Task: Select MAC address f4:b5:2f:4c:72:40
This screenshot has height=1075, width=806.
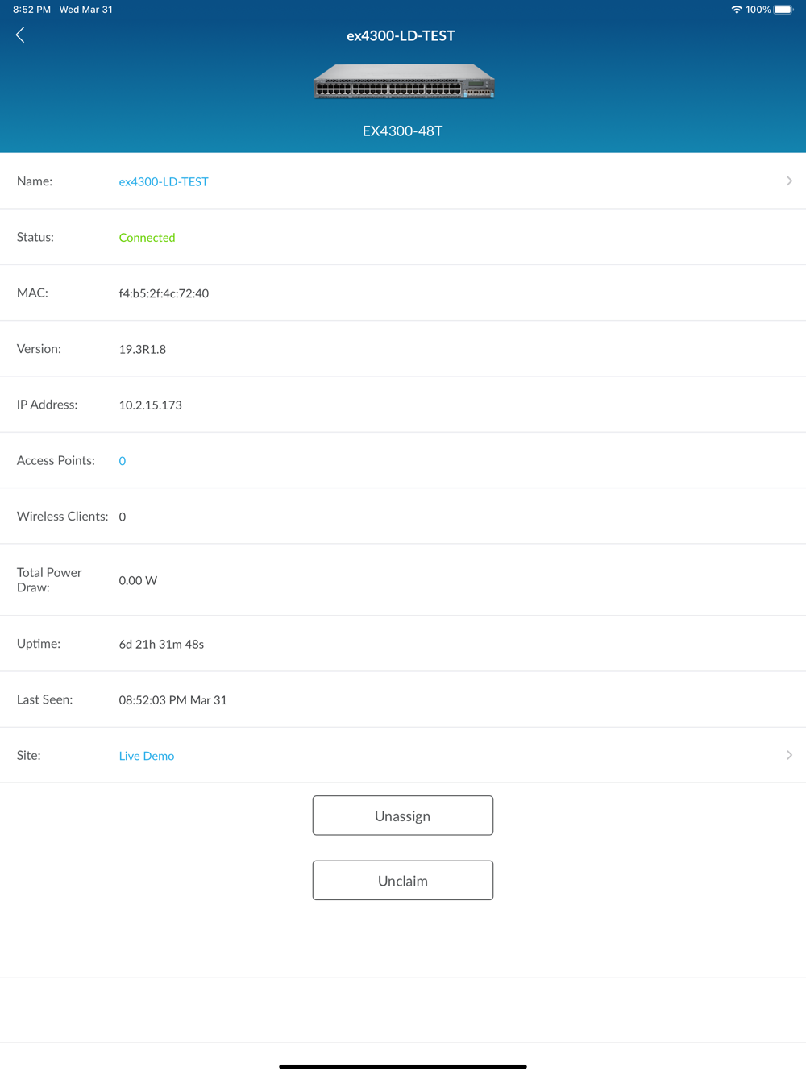Action: pyautogui.click(x=164, y=293)
